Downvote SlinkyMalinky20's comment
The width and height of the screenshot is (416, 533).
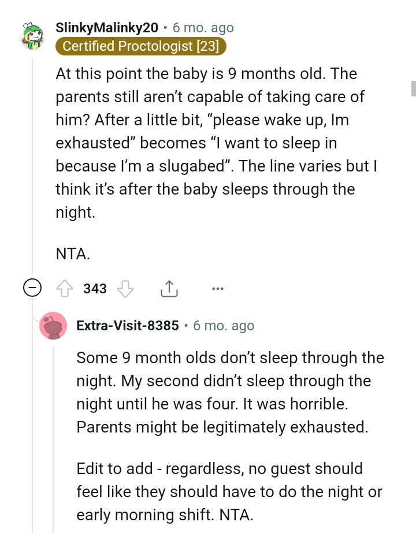(126, 288)
